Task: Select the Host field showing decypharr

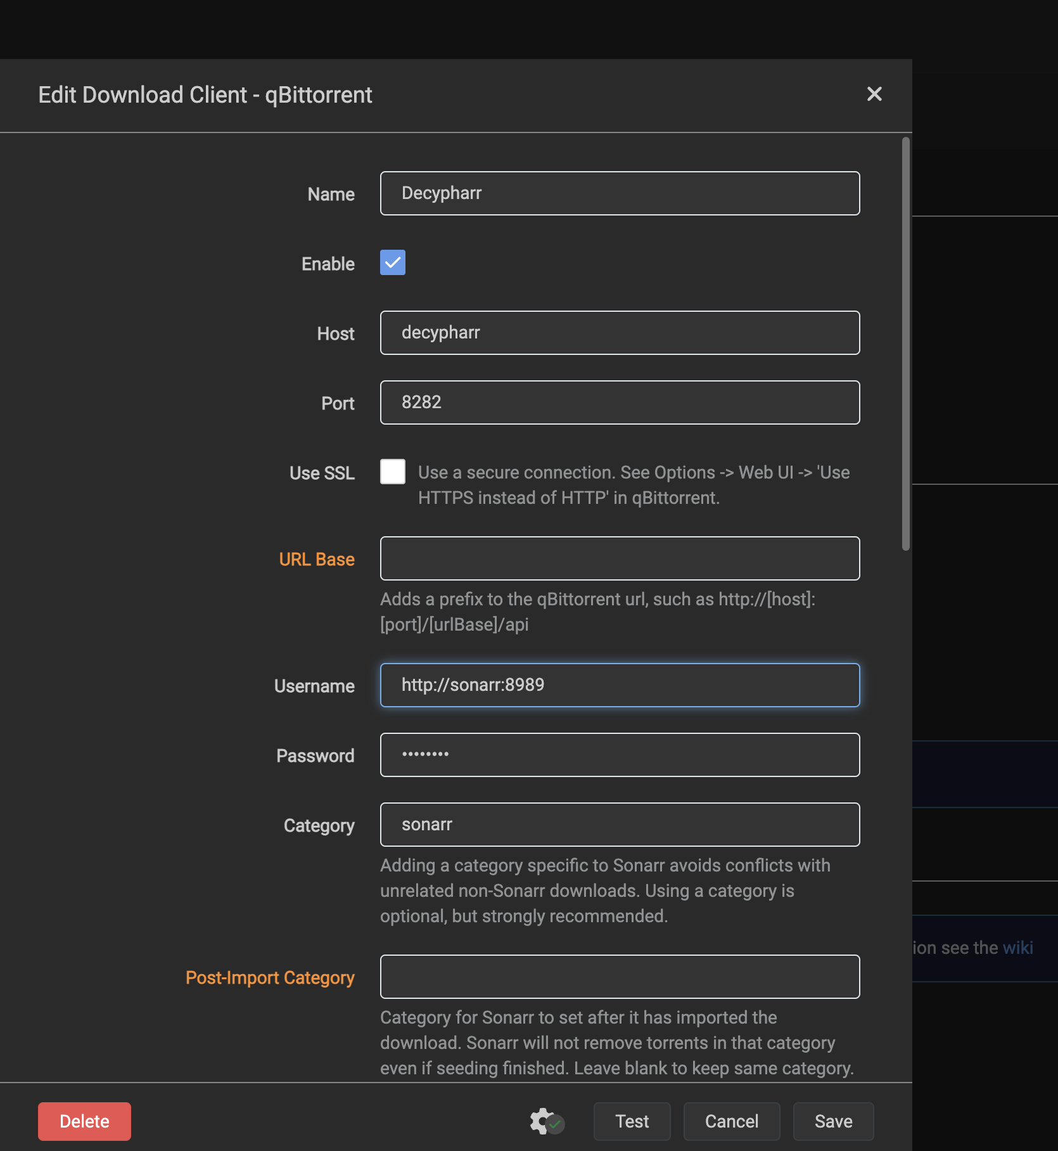Action: tap(619, 333)
